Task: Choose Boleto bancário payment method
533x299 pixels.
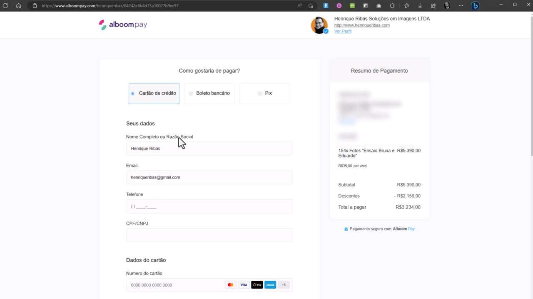Action: pos(209,93)
